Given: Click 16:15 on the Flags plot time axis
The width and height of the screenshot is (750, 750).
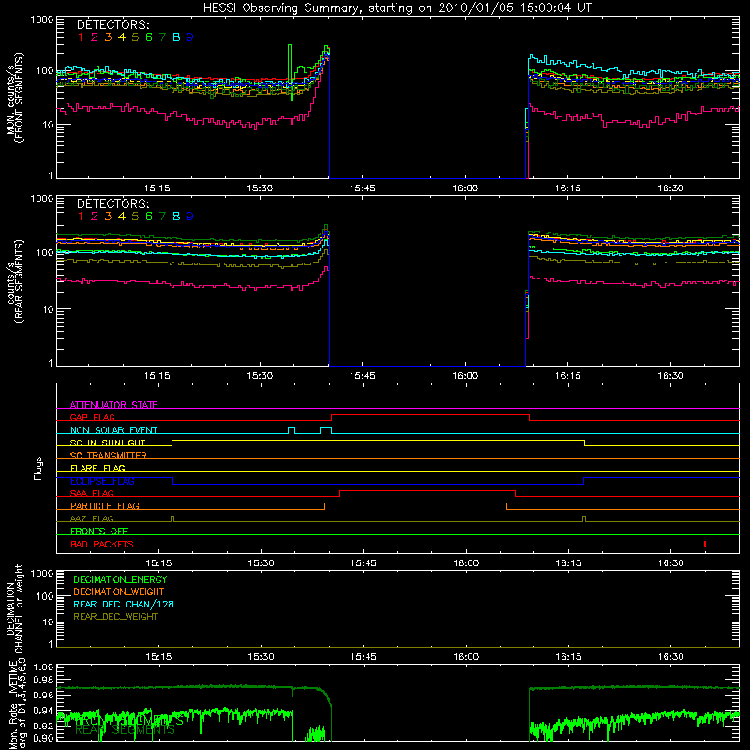Looking at the screenshot, I should coord(568,563).
